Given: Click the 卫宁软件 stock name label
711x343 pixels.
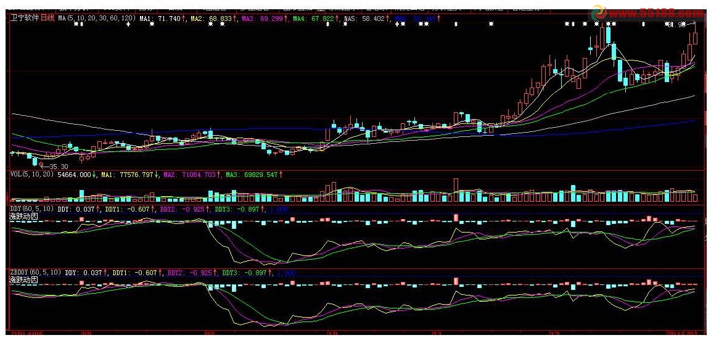Looking at the screenshot, I should coord(25,19).
